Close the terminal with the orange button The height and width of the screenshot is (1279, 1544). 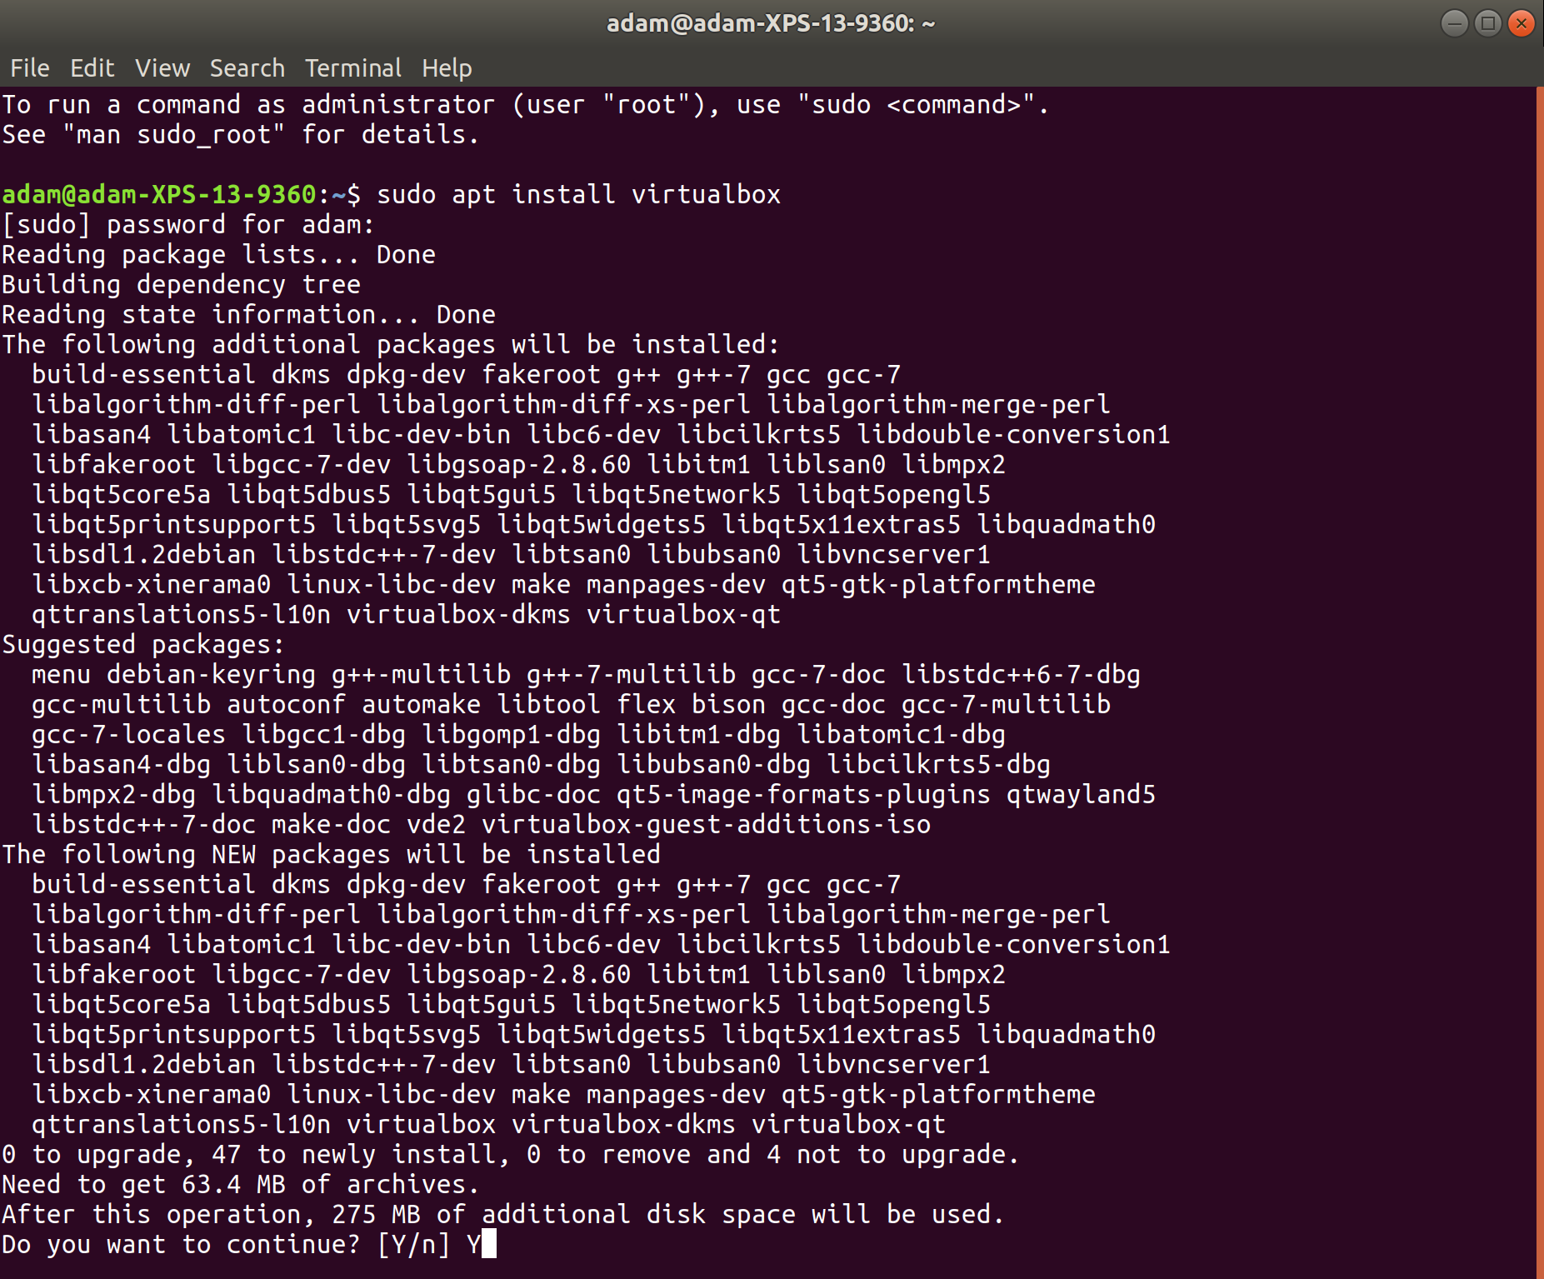[x=1521, y=23]
